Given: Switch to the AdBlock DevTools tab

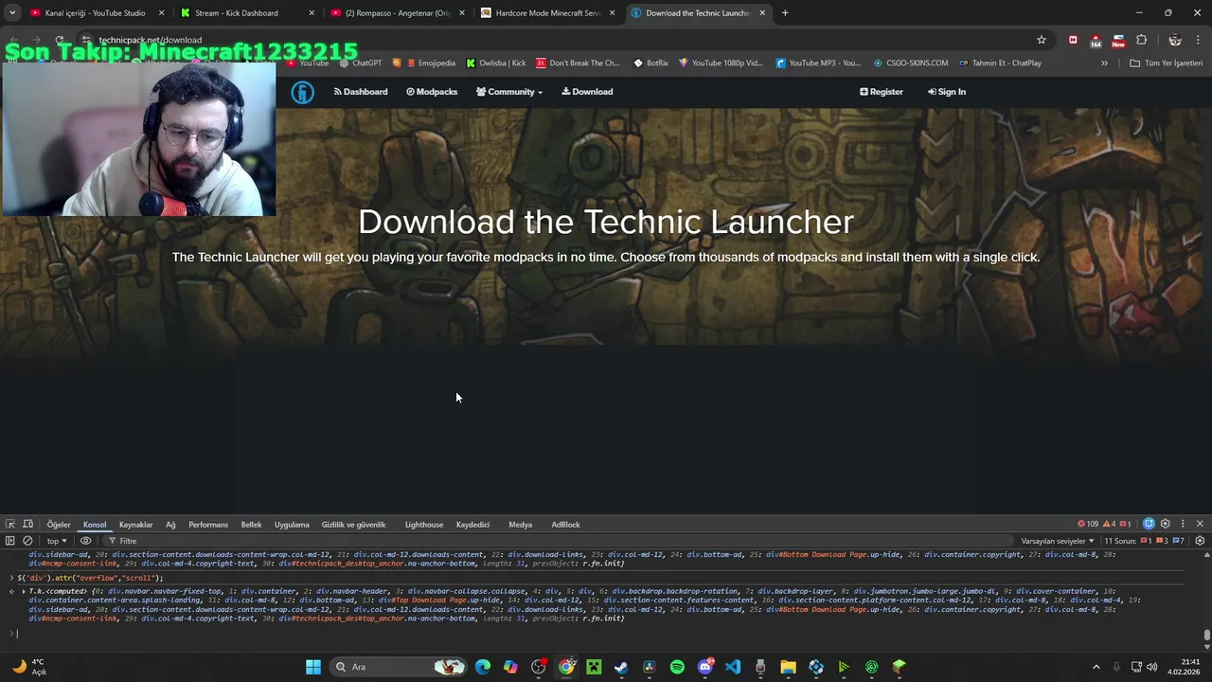Looking at the screenshot, I should [x=565, y=524].
